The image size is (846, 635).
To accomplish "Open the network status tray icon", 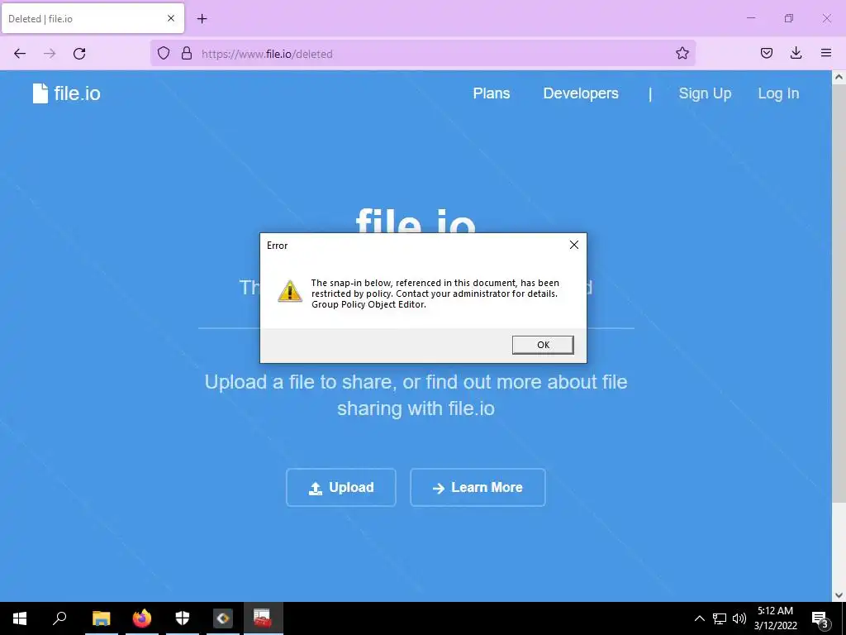I will coord(720,618).
